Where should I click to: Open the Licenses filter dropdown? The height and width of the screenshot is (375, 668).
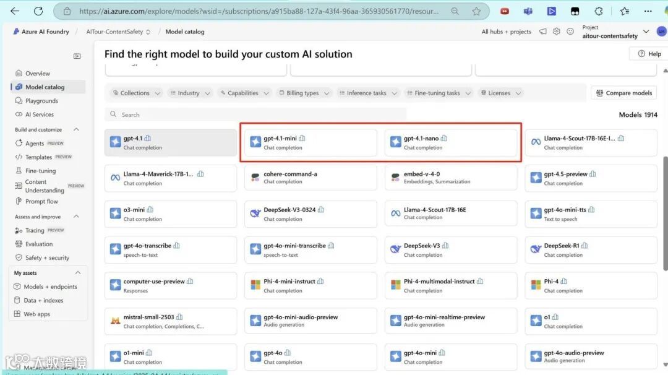click(x=500, y=93)
